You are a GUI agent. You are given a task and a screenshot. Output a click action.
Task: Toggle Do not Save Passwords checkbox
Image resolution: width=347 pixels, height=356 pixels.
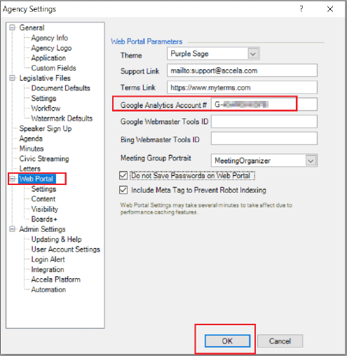click(123, 175)
